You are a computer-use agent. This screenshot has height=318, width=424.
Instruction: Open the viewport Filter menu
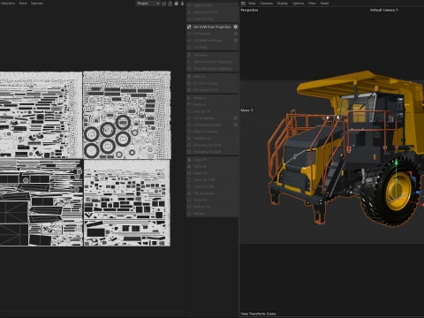(312, 4)
